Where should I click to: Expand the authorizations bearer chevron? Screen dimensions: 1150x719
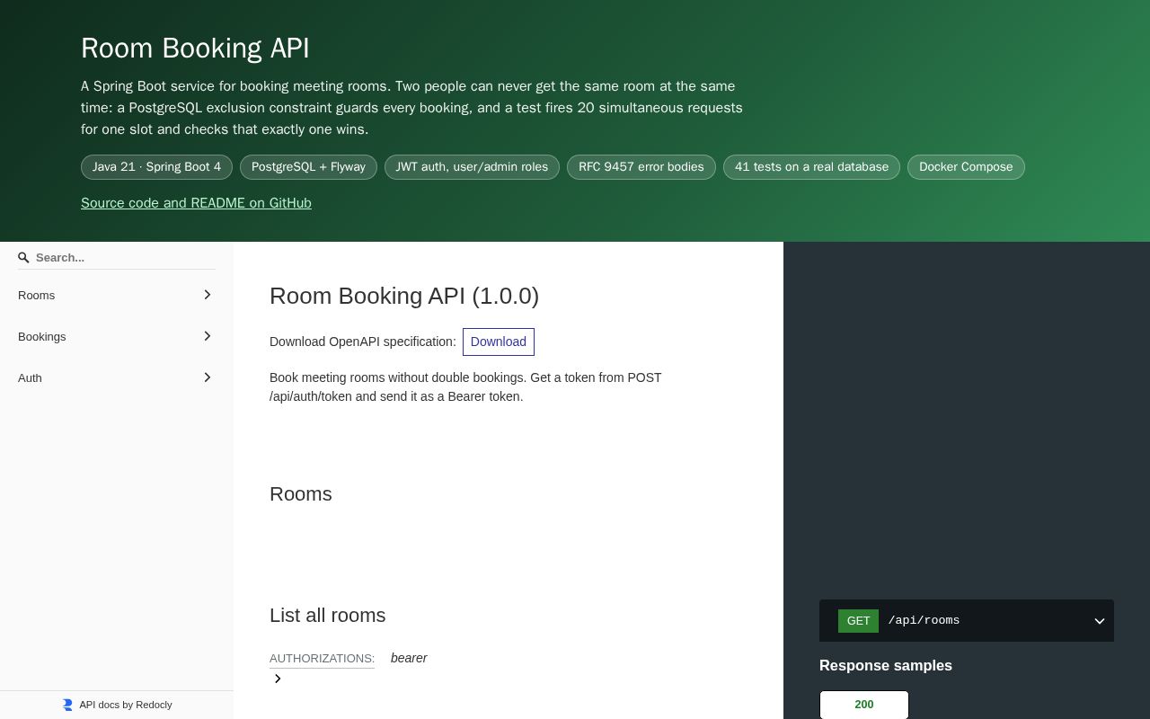pyautogui.click(x=278, y=679)
